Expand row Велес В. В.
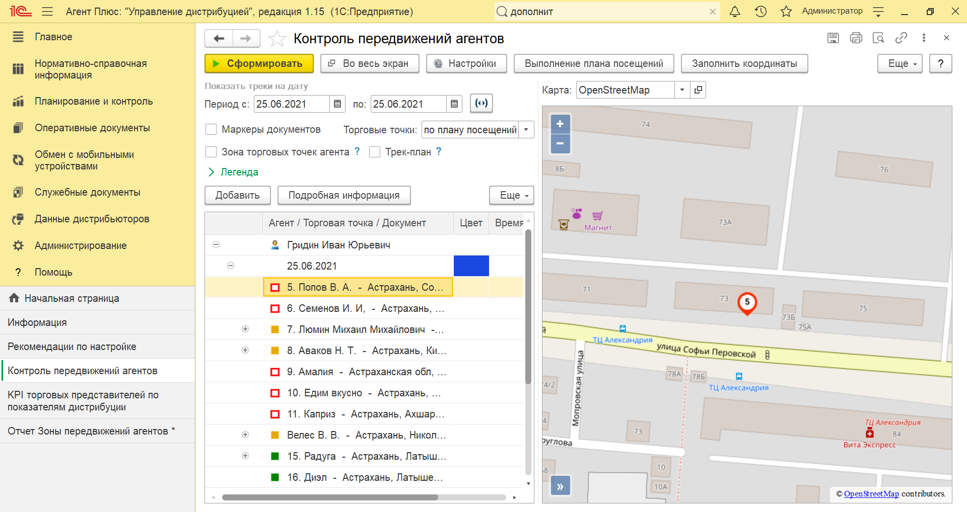This screenshot has height=512, width=967. (x=245, y=435)
